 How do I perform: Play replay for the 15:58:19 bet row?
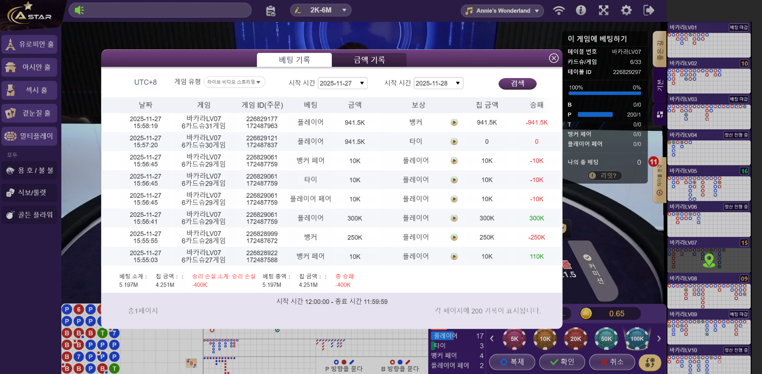point(454,123)
